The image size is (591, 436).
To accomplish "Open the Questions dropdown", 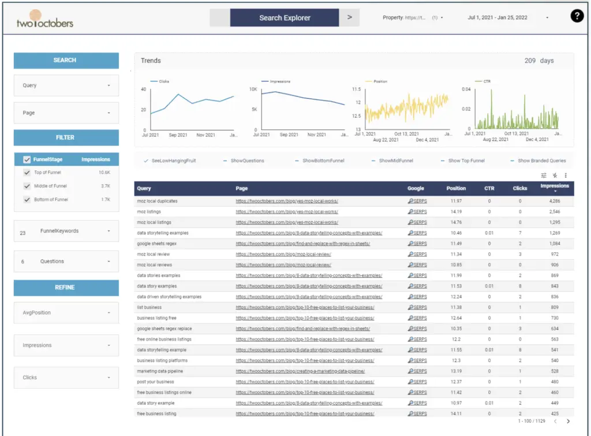I will pyautogui.click(x=66, y=262).
